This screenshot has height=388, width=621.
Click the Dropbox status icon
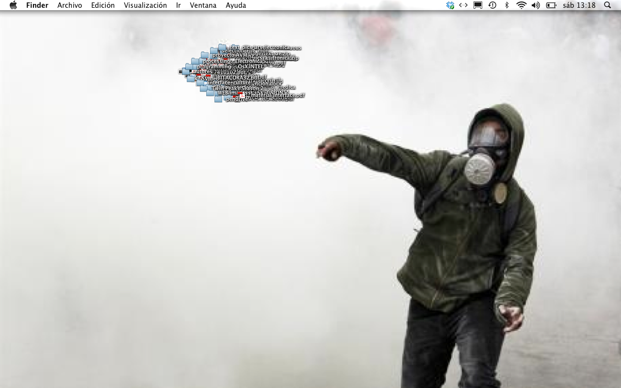(x=450, y=5)
